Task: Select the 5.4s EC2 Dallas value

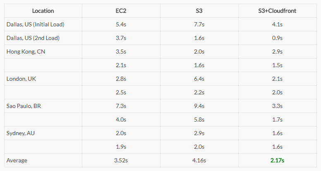Action: (x=121, y=24)
